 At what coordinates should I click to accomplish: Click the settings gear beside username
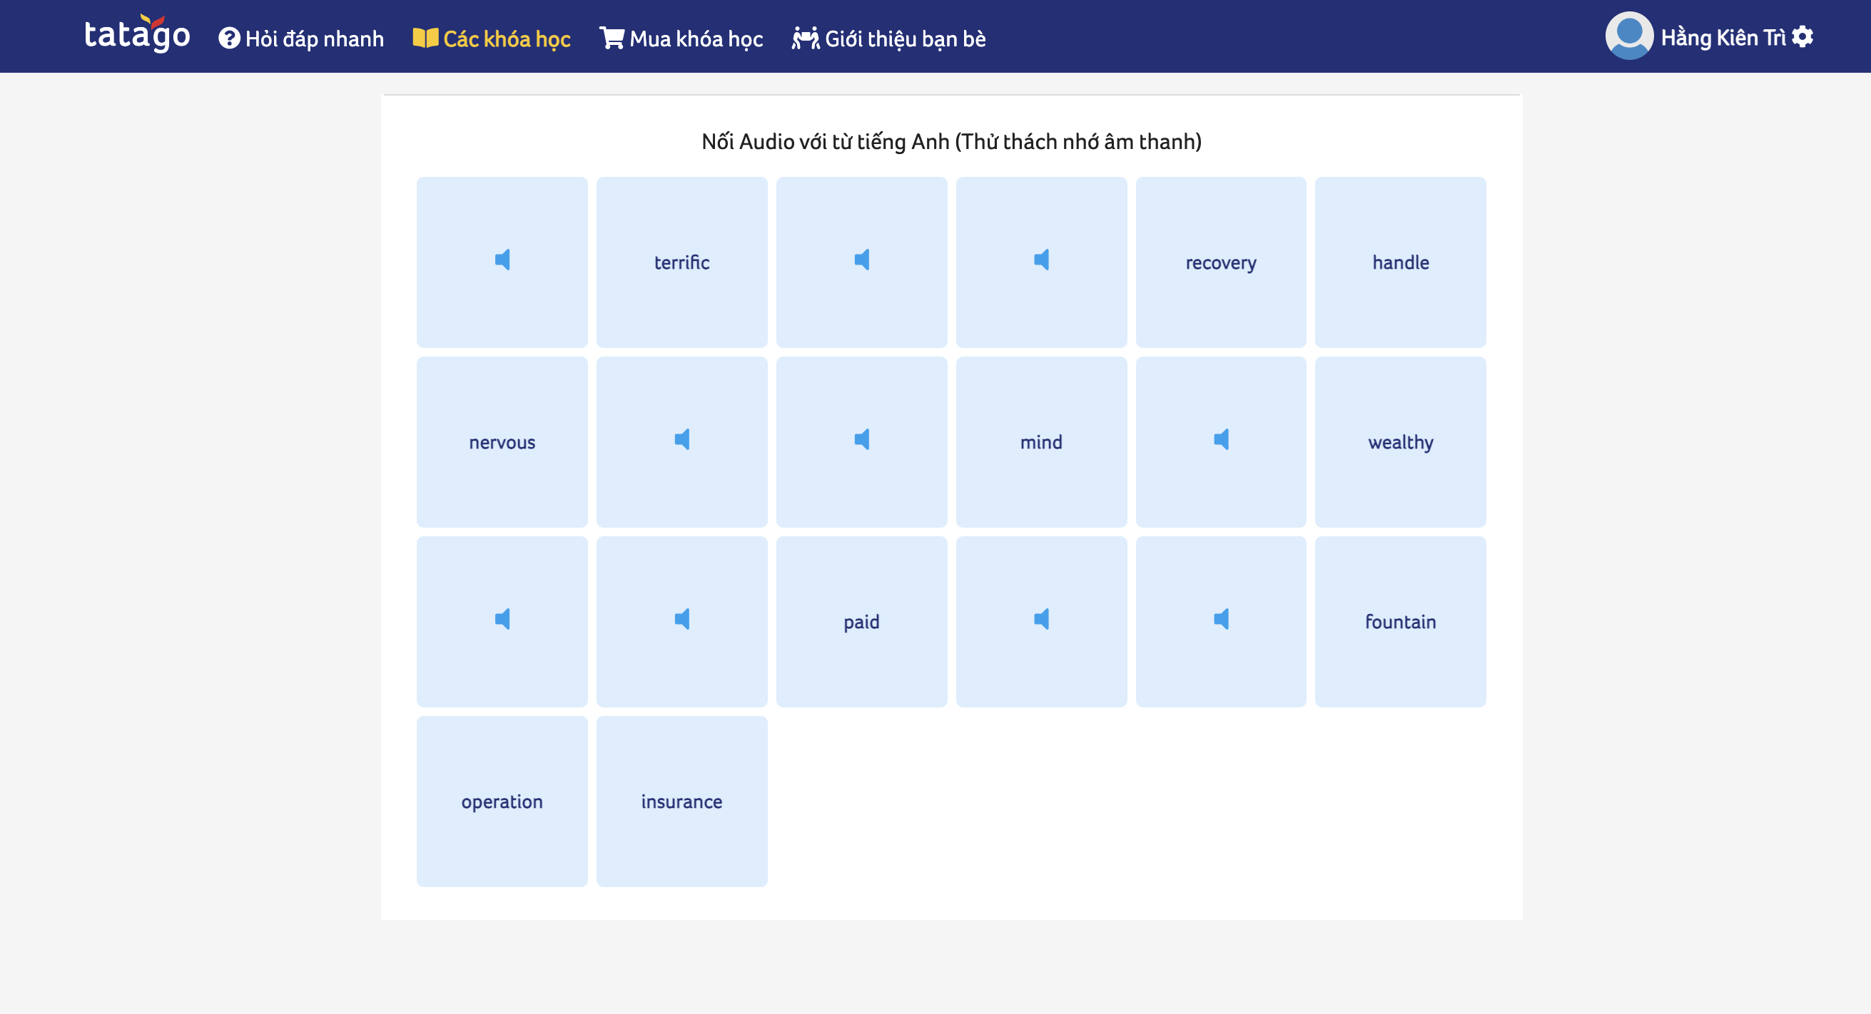coord(1802,37)
